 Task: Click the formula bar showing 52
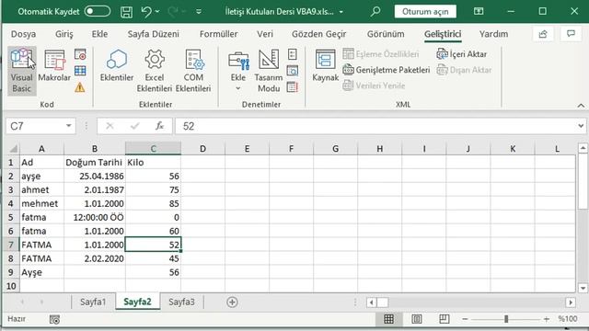click(x=375, y=126)
